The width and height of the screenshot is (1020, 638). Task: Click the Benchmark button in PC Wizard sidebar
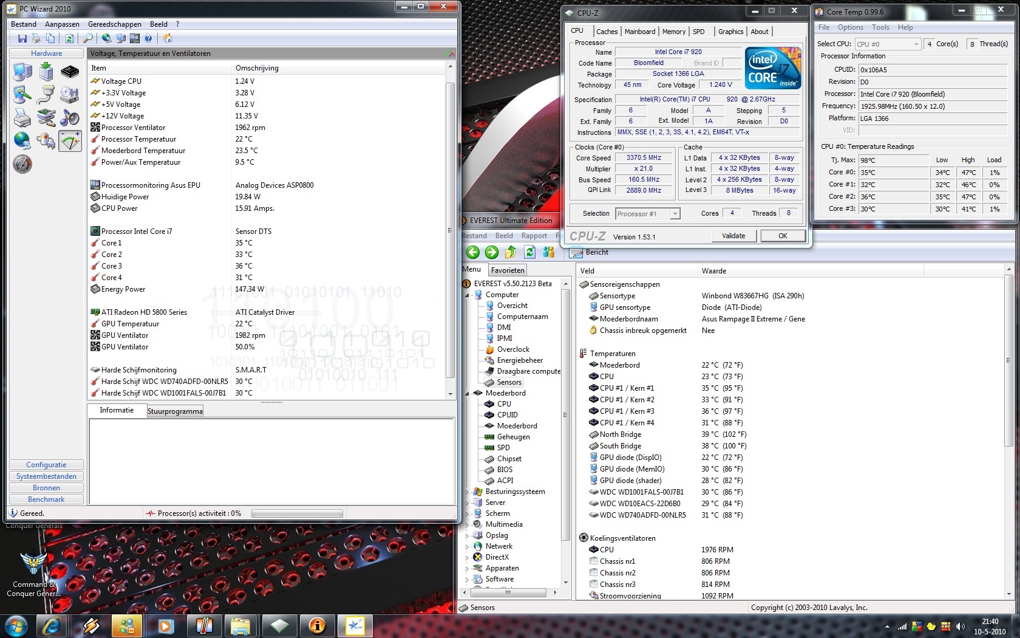click(x=46, y=499)
